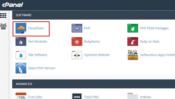Image resolution: width=175 pixels, height=99 pixels.
Task: Click the CloudFlare text link
Action: [36, 28]
